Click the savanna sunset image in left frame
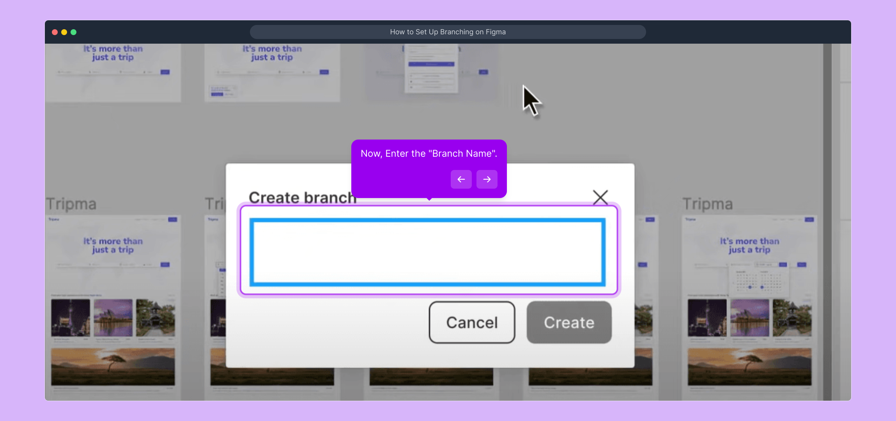 coord(113,366)
